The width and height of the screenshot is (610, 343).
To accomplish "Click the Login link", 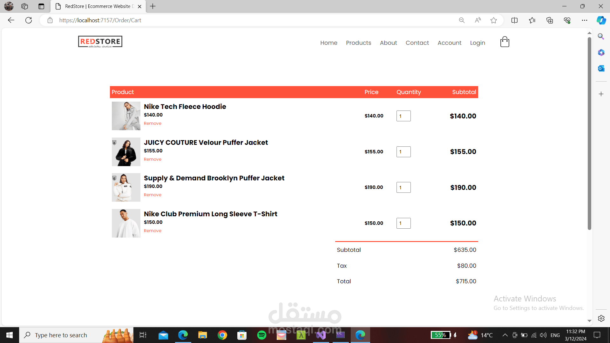I will point(477,43).
